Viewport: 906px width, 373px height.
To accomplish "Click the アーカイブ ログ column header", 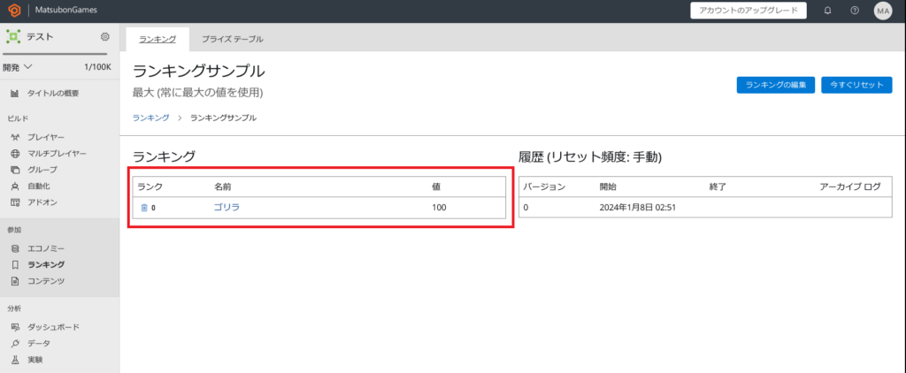I will tap(850, 186).
